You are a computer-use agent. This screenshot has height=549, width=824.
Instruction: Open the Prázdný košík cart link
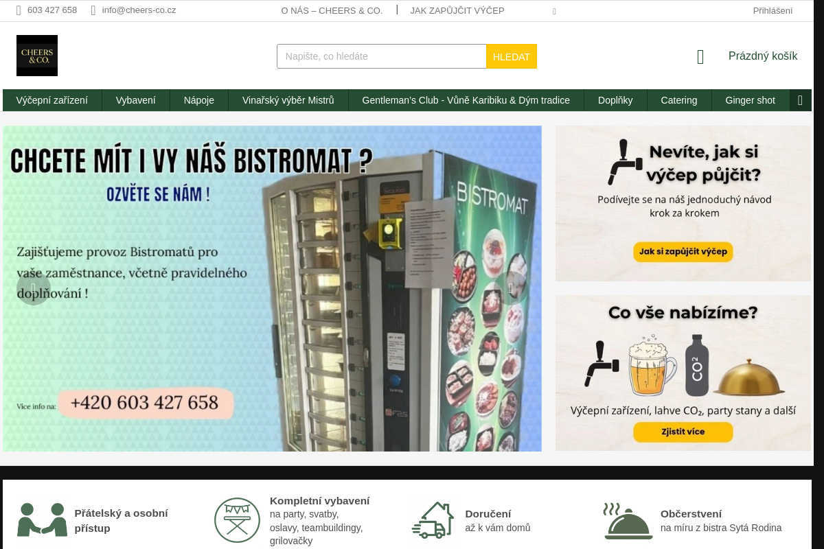pyautogui.click(x=763, y=56)
